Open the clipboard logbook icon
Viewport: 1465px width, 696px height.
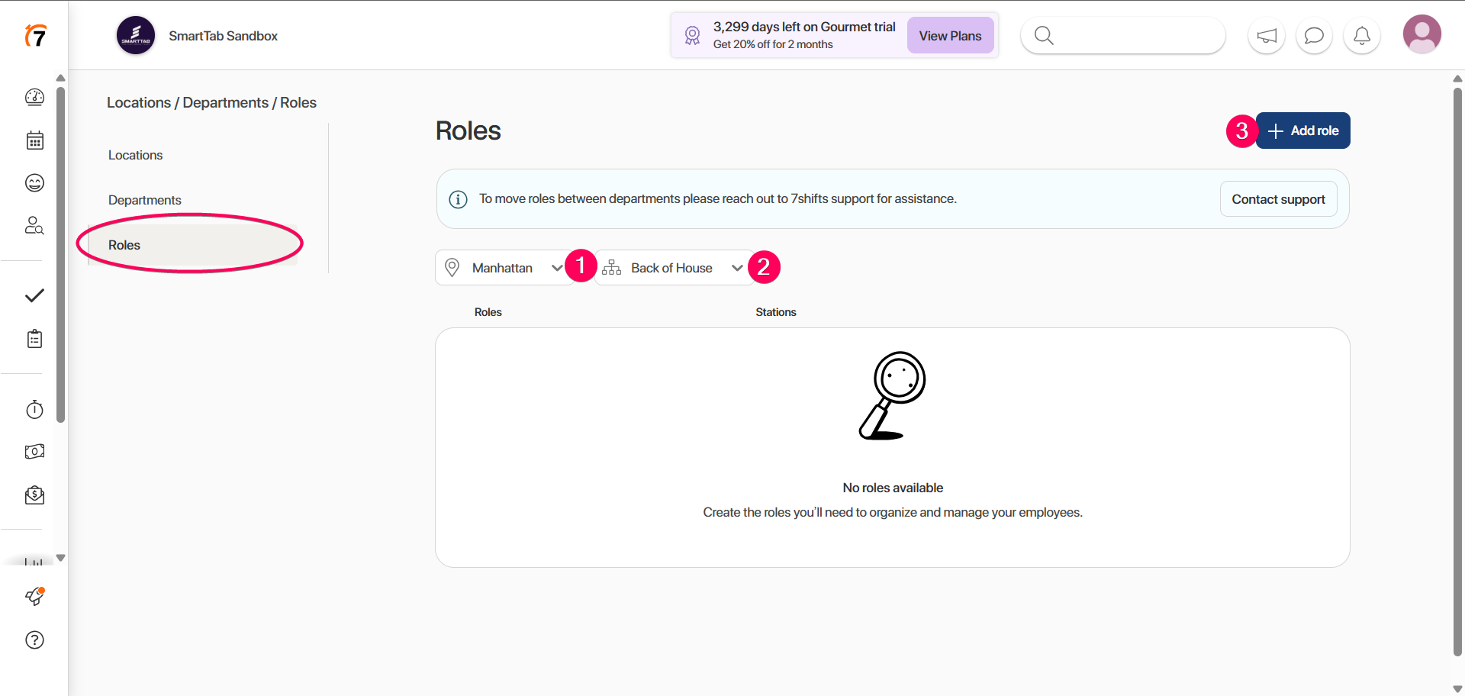click(34, 339)
